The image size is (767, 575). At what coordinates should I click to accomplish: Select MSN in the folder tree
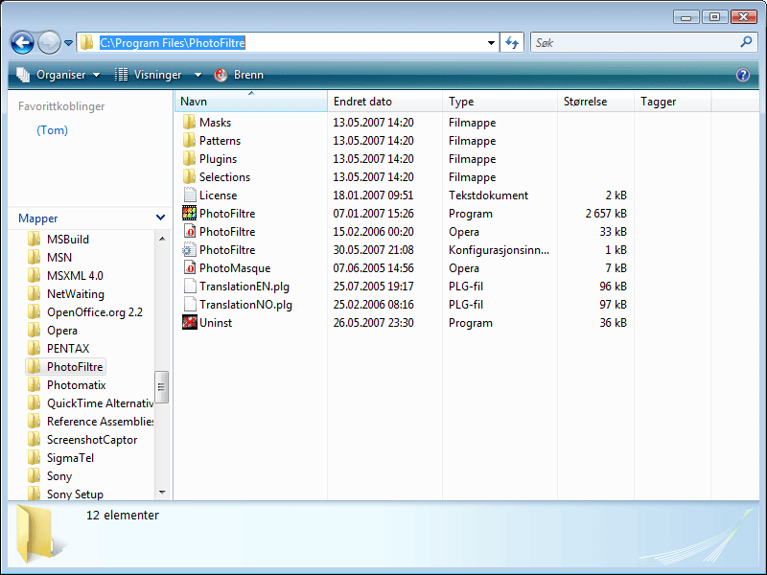(x=59, y=257)
